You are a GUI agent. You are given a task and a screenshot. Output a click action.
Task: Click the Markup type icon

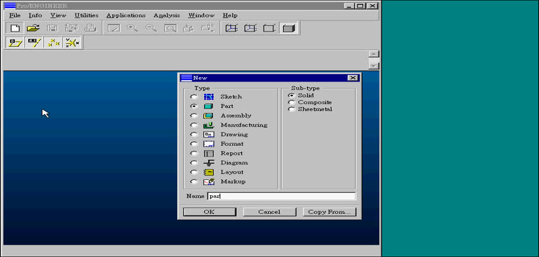(209, 182)
